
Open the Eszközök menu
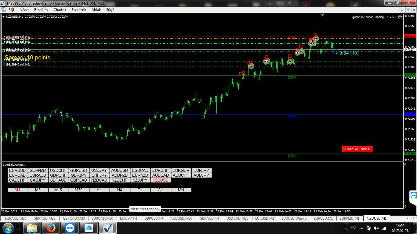pos(79,10)
